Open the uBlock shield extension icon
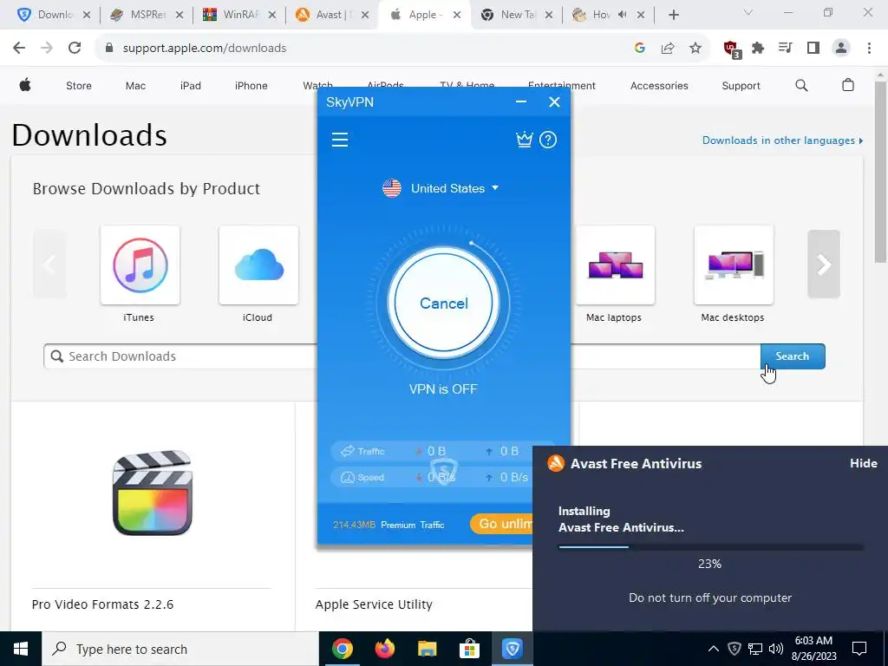Screen dimensions: 888x666 [x=732, y=49]
